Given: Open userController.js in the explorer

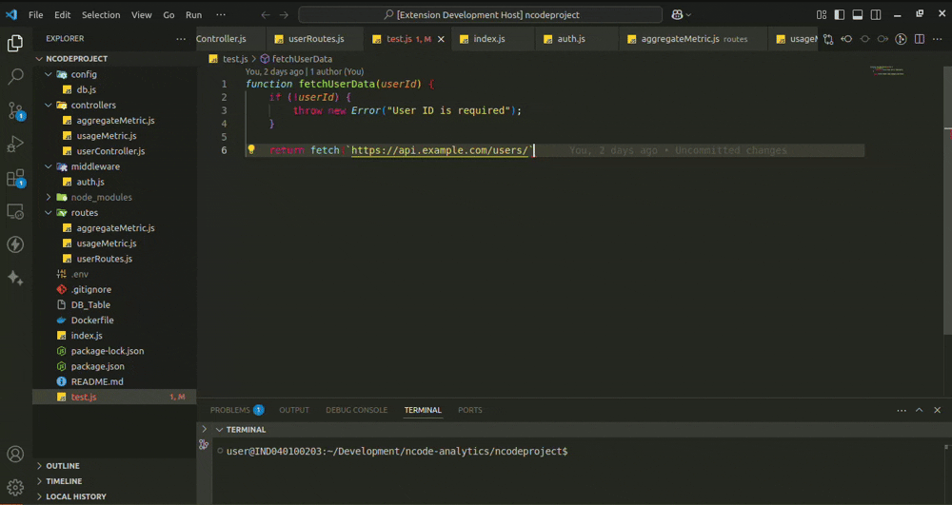Looking at the screenshot, I should click(110, 151).
